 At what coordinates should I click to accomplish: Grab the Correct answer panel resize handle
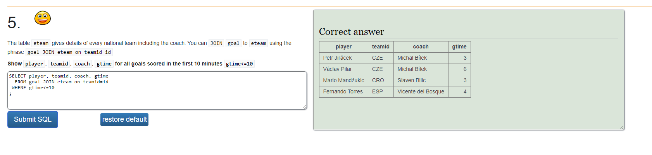(621, 127)
